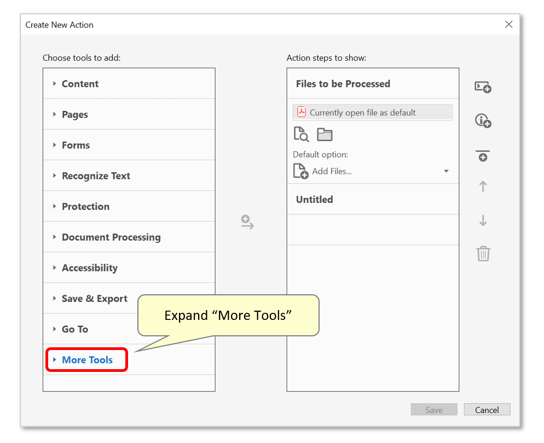The image size is (544, 443).
Task: Select the Pages tools label
Action: click(75, 115)
